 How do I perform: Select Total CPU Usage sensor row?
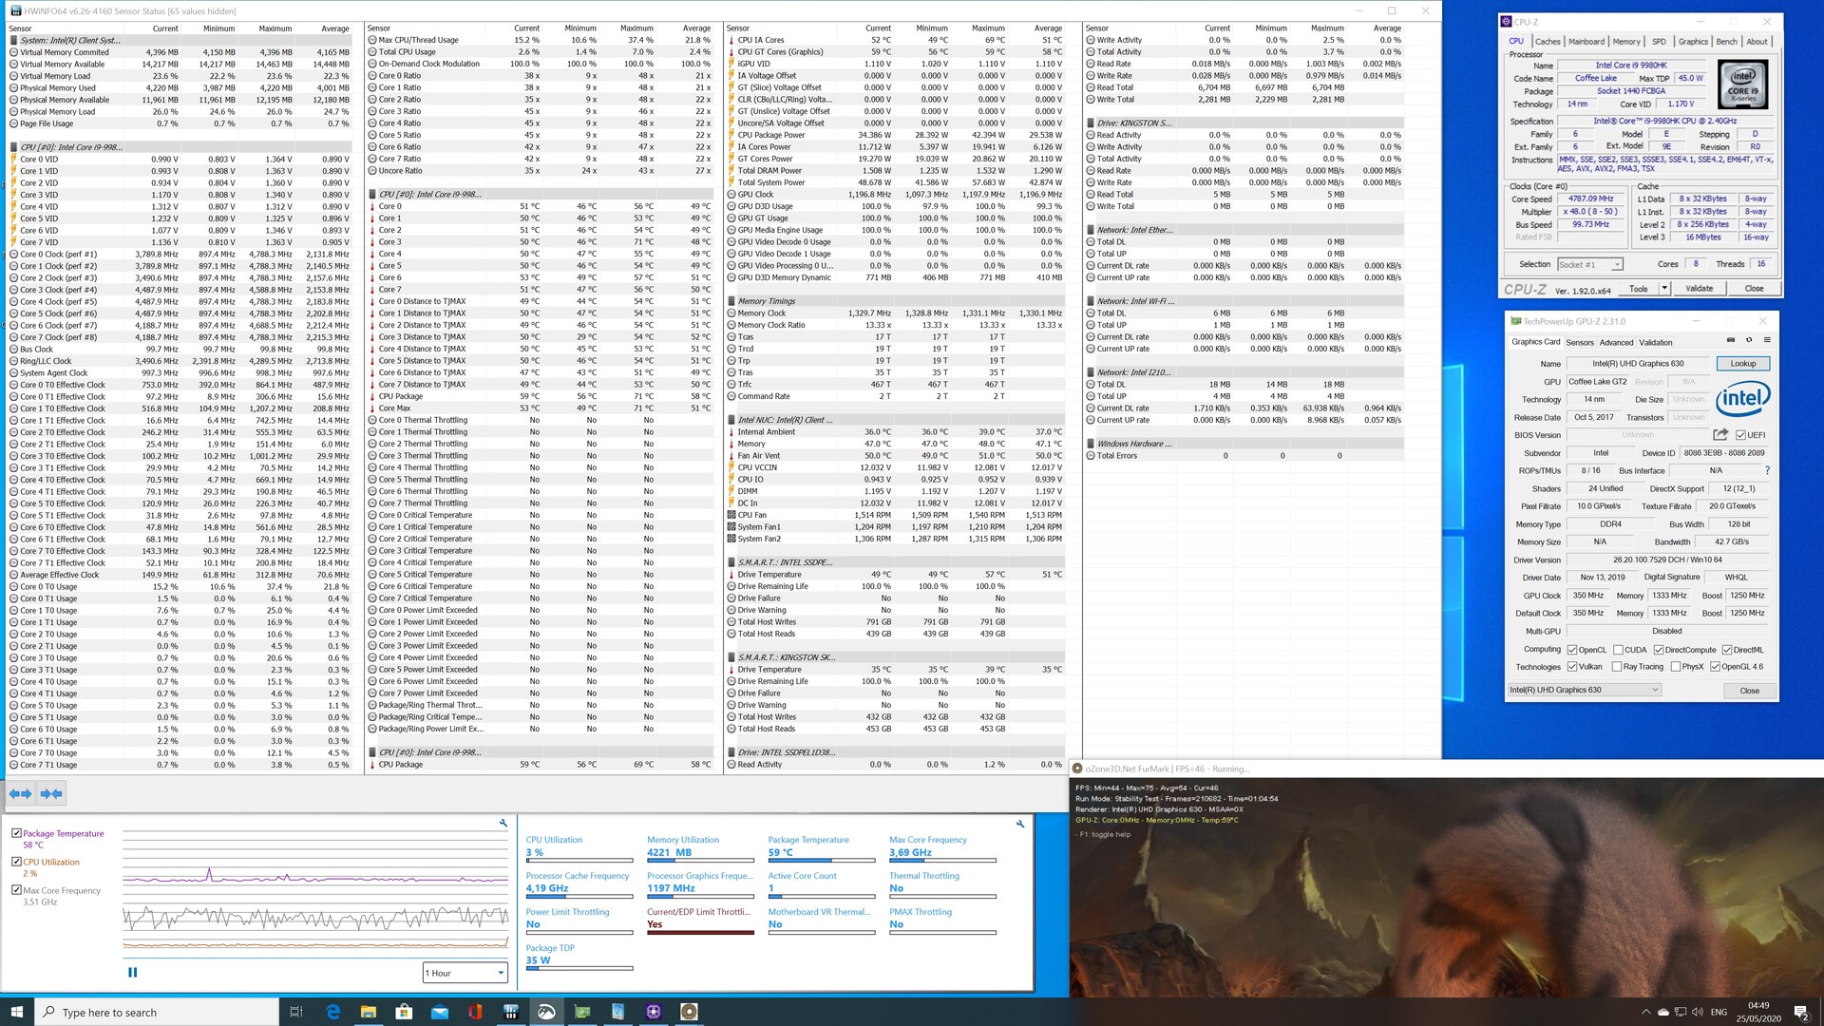pyautogui.click(x=541, y=52)
